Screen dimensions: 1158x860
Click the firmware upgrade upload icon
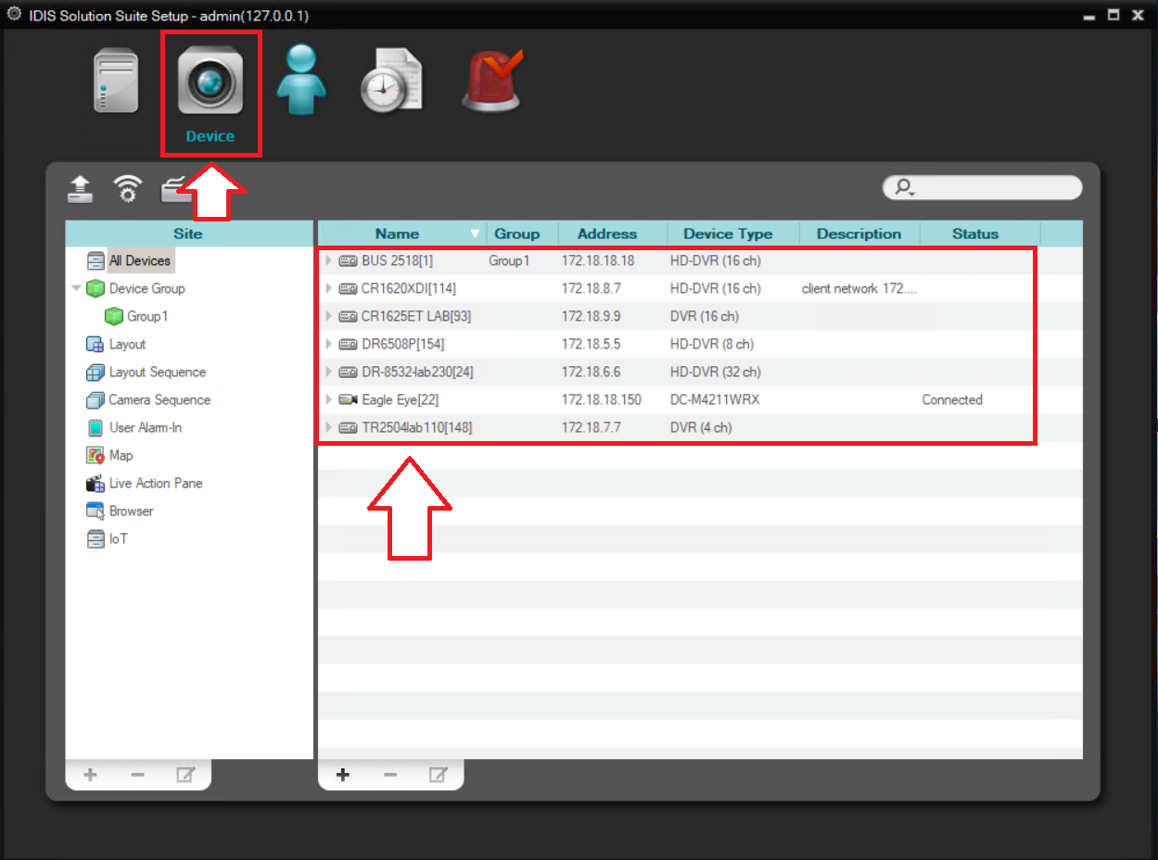point(81,188)
